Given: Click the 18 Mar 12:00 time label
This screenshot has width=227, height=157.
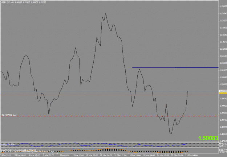Looking at the screenshot, I should 120,156.
